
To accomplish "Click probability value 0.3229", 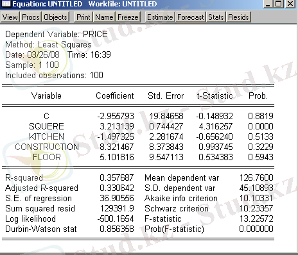I will [x=261, y=147].
